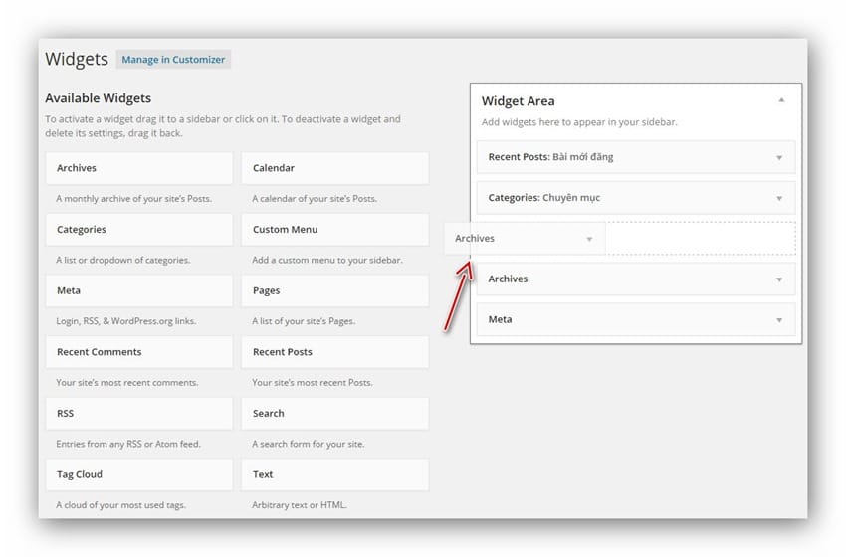Select the Pages available widget
The height and width of the screenshot is (557, 846).
click(x=335, y=290)
